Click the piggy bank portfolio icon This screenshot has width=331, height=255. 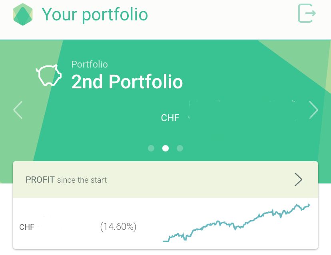coord(49,75)
